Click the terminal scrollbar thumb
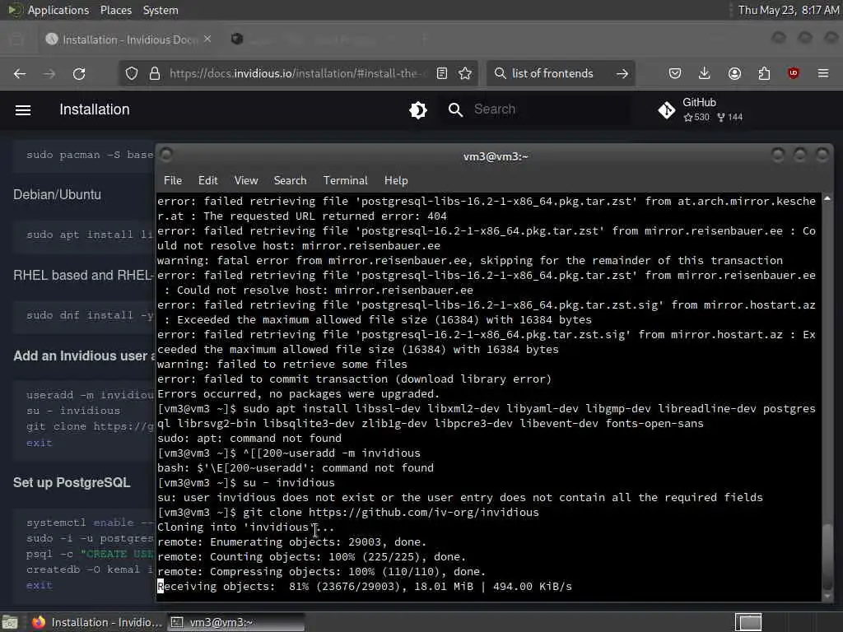 tap(827, 556)
